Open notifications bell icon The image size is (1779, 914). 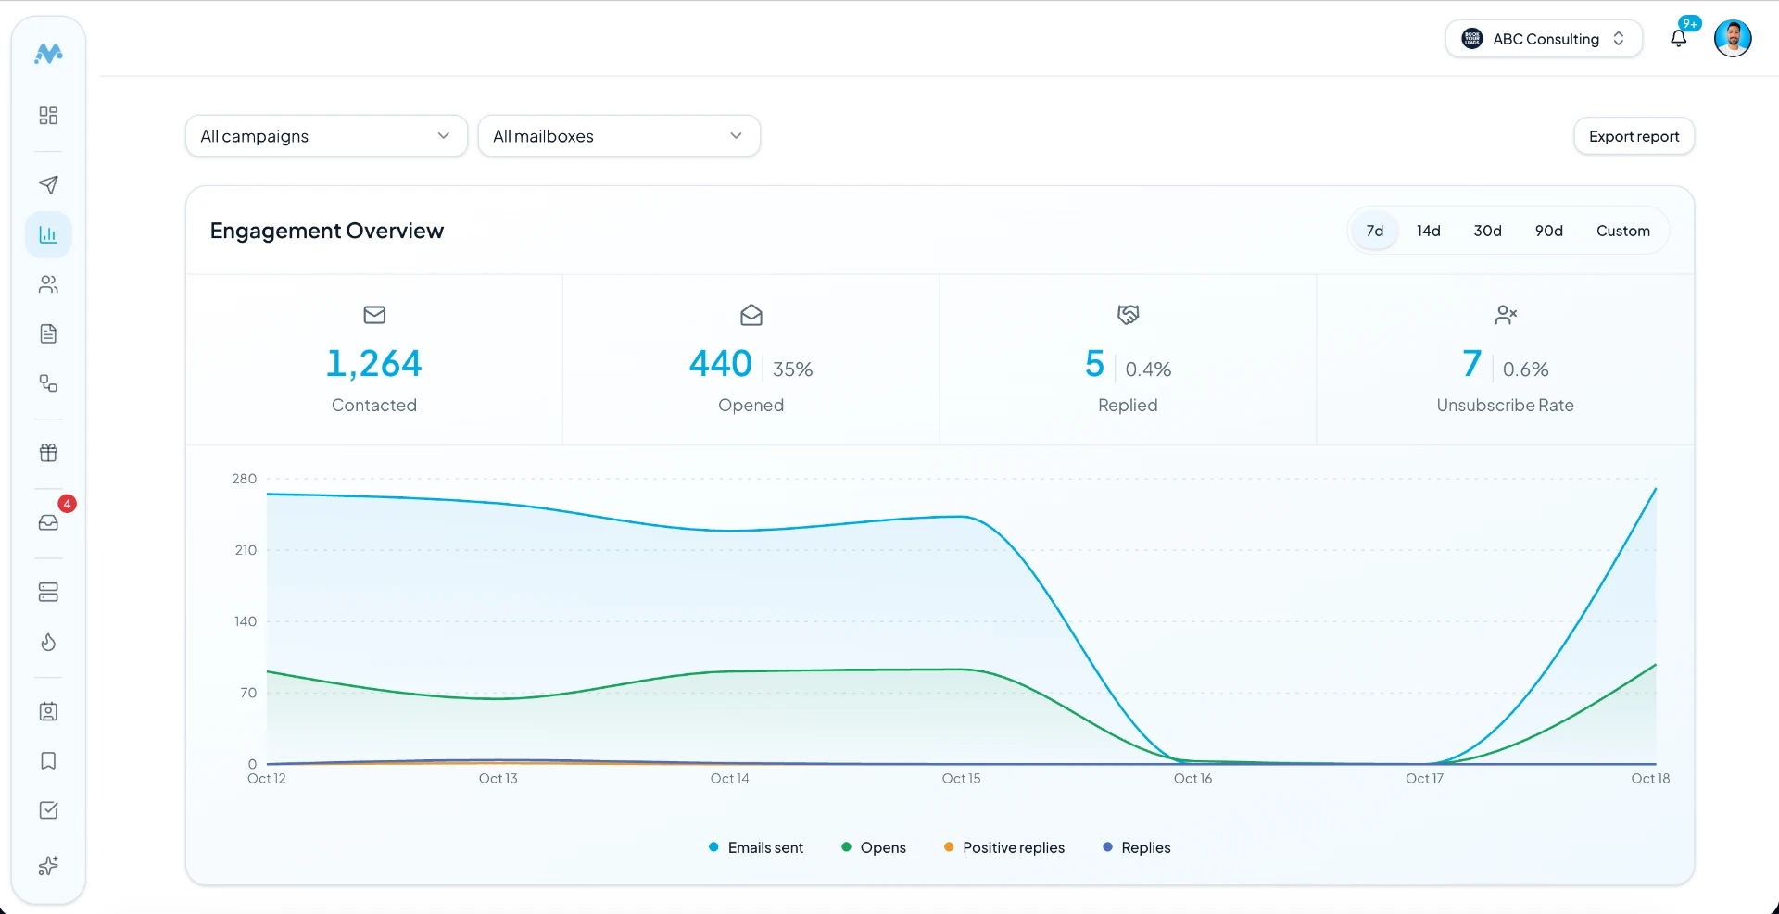[1678, 38]
